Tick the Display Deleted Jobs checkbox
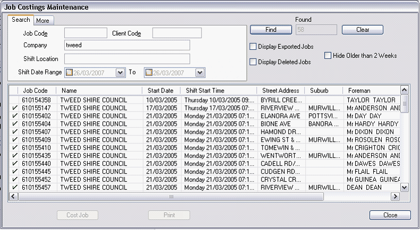Viewport: 420px width, 230px height. [253, 62]
